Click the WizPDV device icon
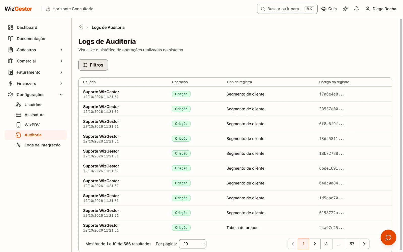 [x=18, y=125]
